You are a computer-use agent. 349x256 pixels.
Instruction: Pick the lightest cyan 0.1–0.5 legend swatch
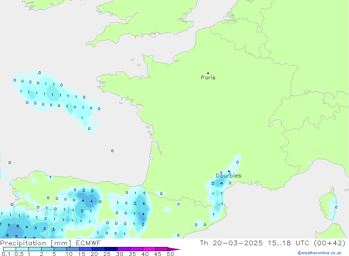[9, 249]
